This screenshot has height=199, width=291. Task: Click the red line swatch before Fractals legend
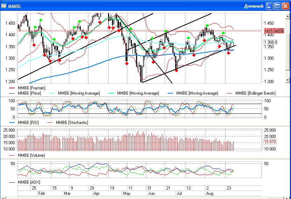[x=12, y=88]
